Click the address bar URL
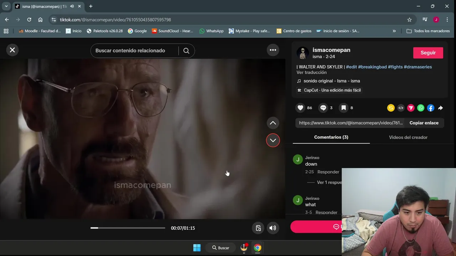Image resolution: width=456 pixels, height=256 pixels. [x=115, y=20]
